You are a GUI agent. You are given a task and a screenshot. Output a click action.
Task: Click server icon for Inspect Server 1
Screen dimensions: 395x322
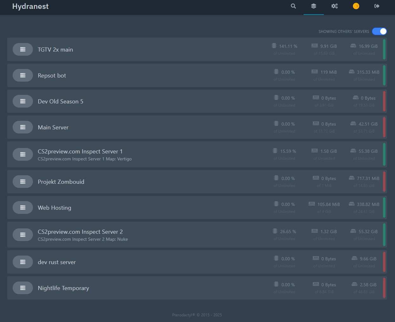point(23,154)
